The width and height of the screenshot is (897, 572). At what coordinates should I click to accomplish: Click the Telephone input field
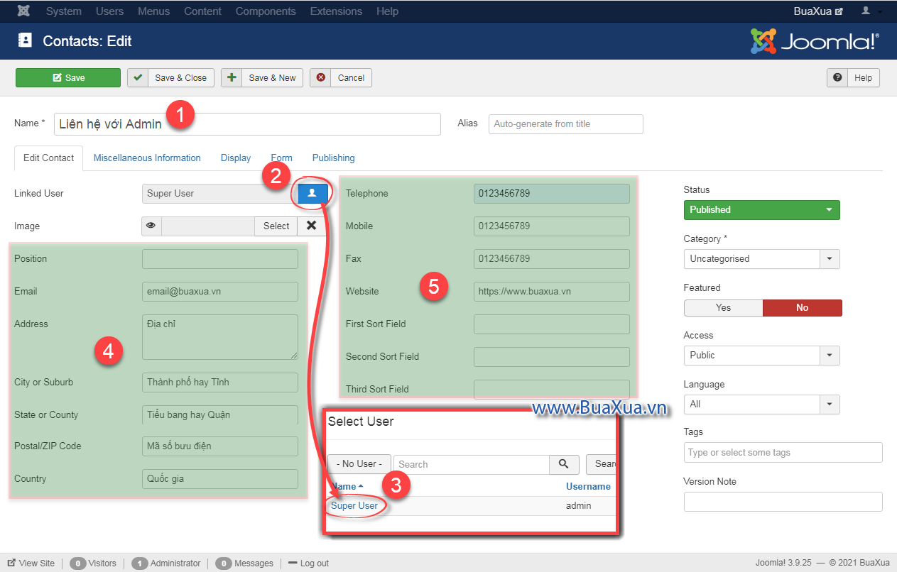tap(552, 194)
